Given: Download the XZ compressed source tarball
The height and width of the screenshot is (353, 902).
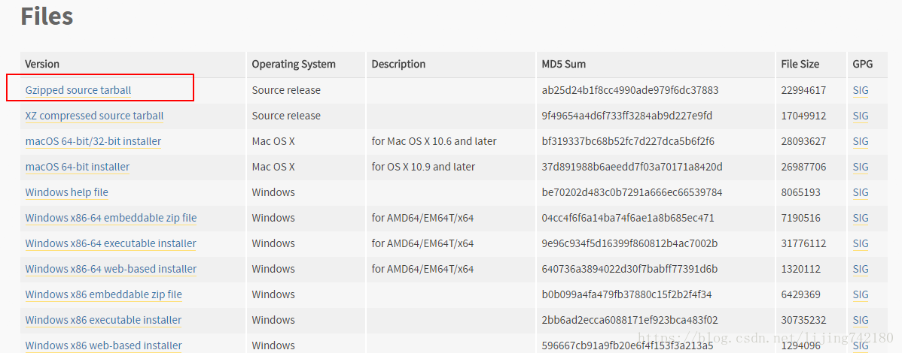Looking at the screenshot, I should click(94, 116).
